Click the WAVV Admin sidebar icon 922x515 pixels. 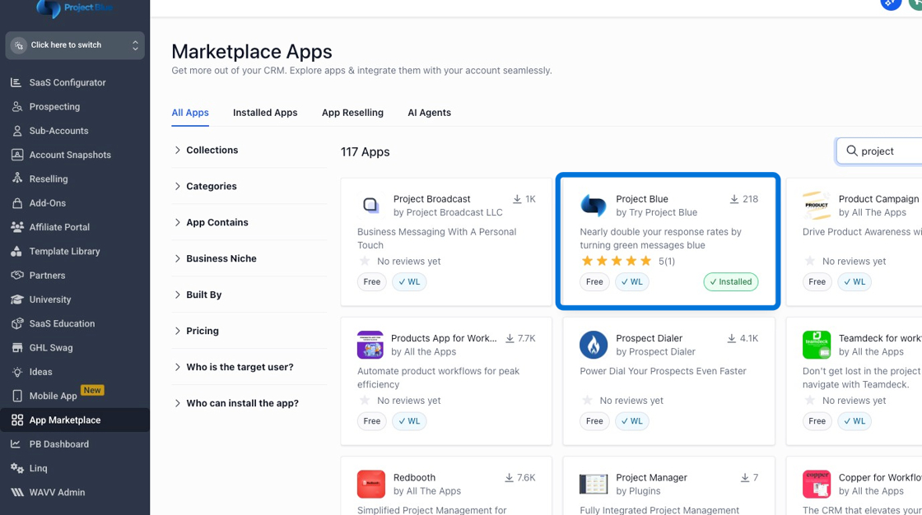pyautogui.click(x=16, y=492)
